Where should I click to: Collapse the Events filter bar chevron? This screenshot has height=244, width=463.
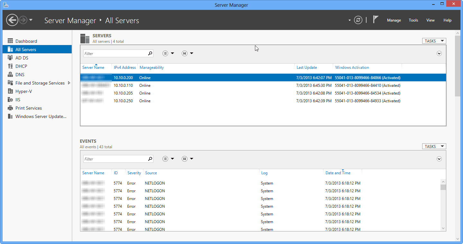coord(439,159)
